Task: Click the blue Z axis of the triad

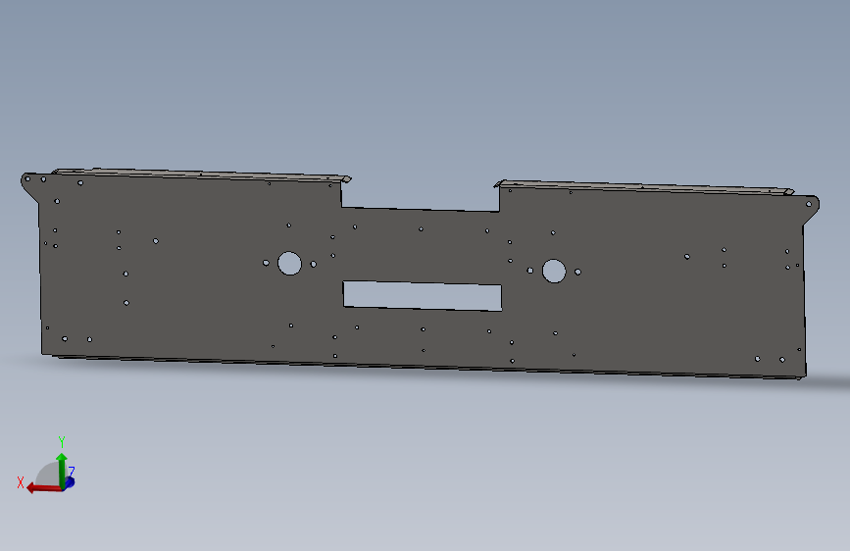Action: (x=70, y=480)
